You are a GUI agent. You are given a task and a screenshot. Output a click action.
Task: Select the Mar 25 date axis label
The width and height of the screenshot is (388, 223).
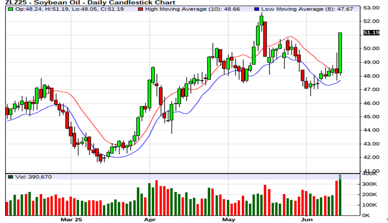pos(71,219)
